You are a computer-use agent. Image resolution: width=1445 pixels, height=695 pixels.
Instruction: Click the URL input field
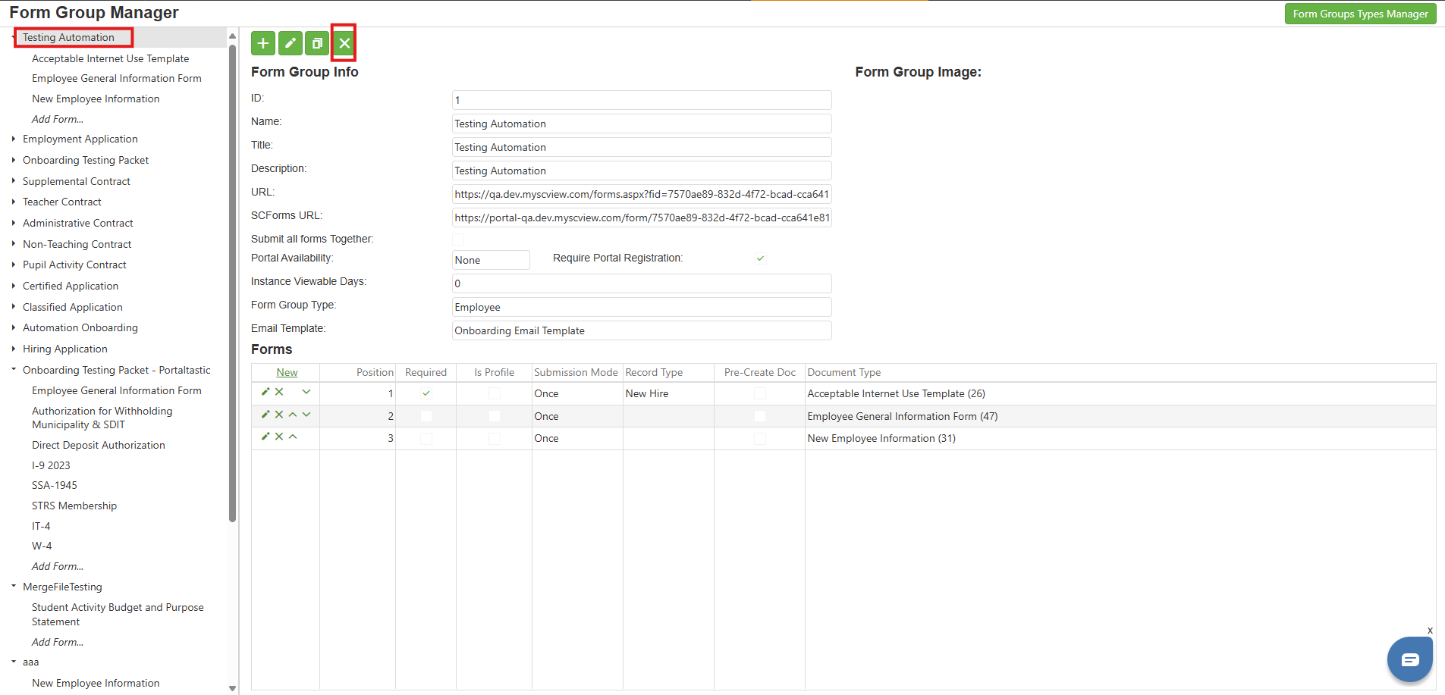642,194
